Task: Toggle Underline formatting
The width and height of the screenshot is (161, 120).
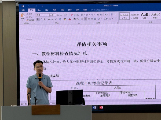Action: coord(44,19)
